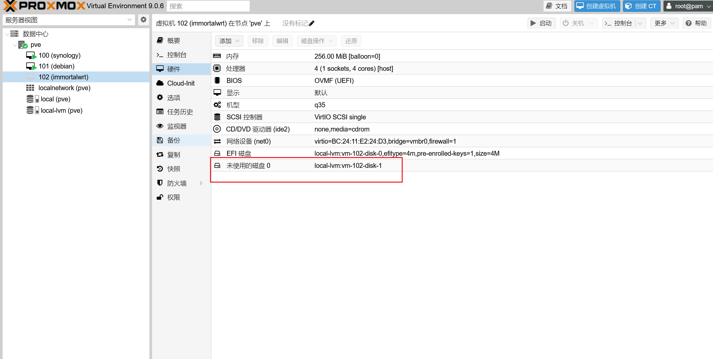The width and height of the screenshot is (713, 359).
Task: Select the 101 (debian) VM
Action: coord(56,66)
